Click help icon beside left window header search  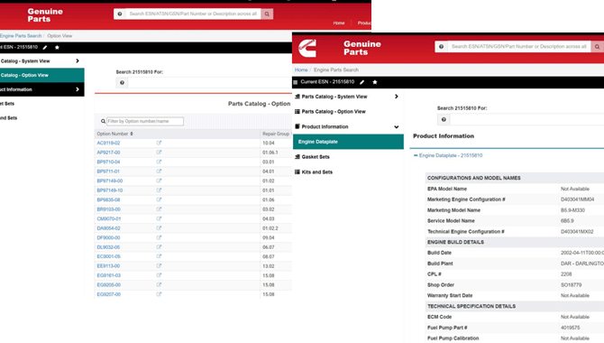coord(120,14)
